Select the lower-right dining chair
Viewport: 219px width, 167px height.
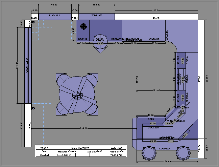pyautogui.click(x=91, y=108)
